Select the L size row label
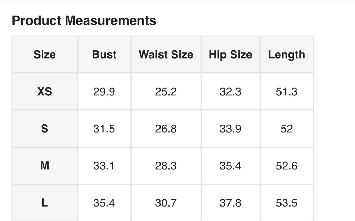Screen dimensions: 355x221 pyautogui.click(x=45, y=203)
